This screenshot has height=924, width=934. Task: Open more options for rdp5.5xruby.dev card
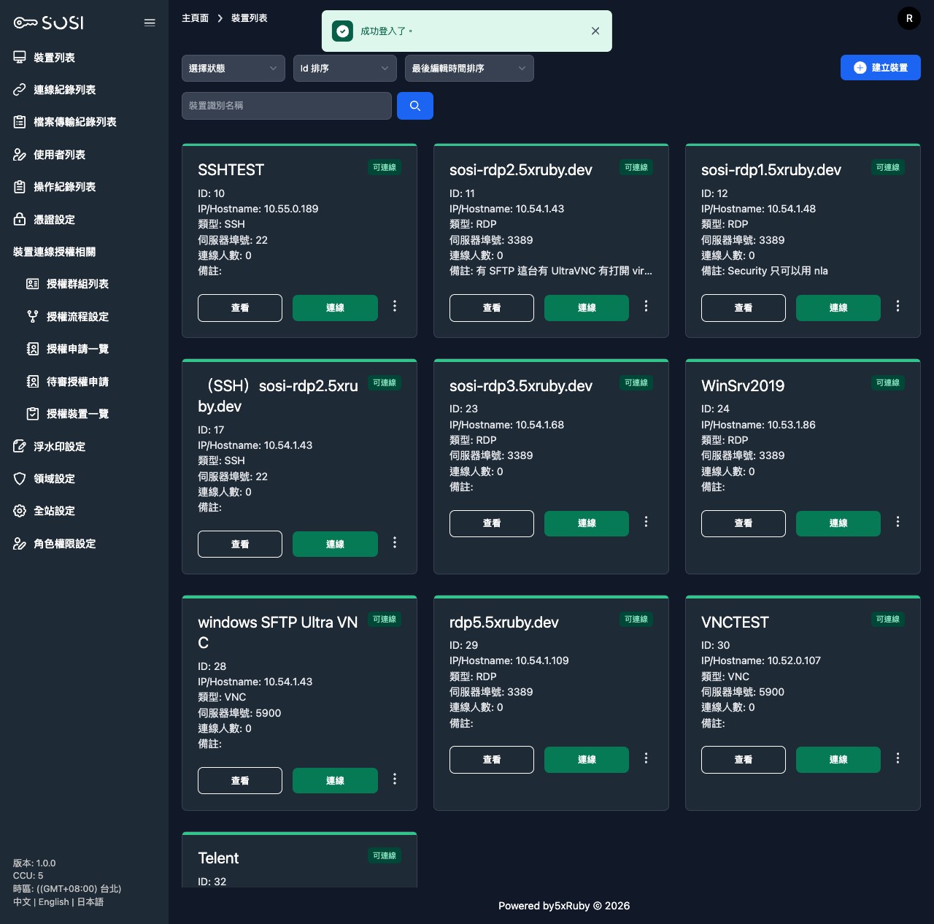click(x=646, y=758)
